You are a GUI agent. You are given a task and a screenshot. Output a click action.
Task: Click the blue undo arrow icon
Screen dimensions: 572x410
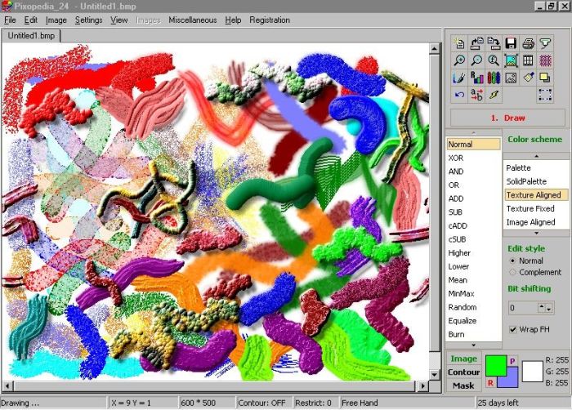[459, 95]
